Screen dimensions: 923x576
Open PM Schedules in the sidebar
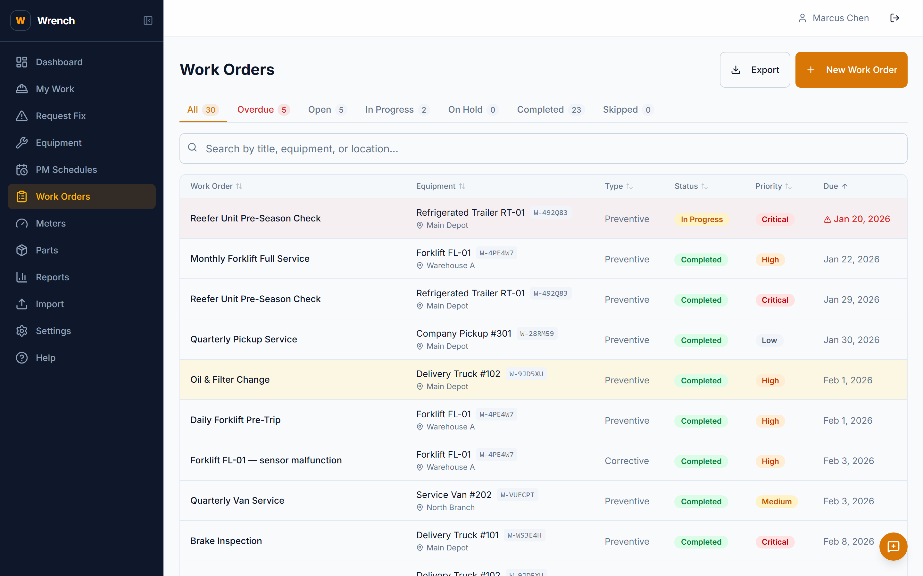(x=66, y=170)
